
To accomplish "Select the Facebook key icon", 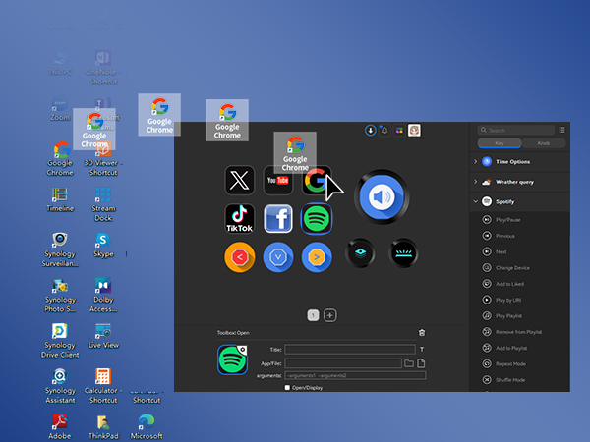I will click(x=278, y=218).
